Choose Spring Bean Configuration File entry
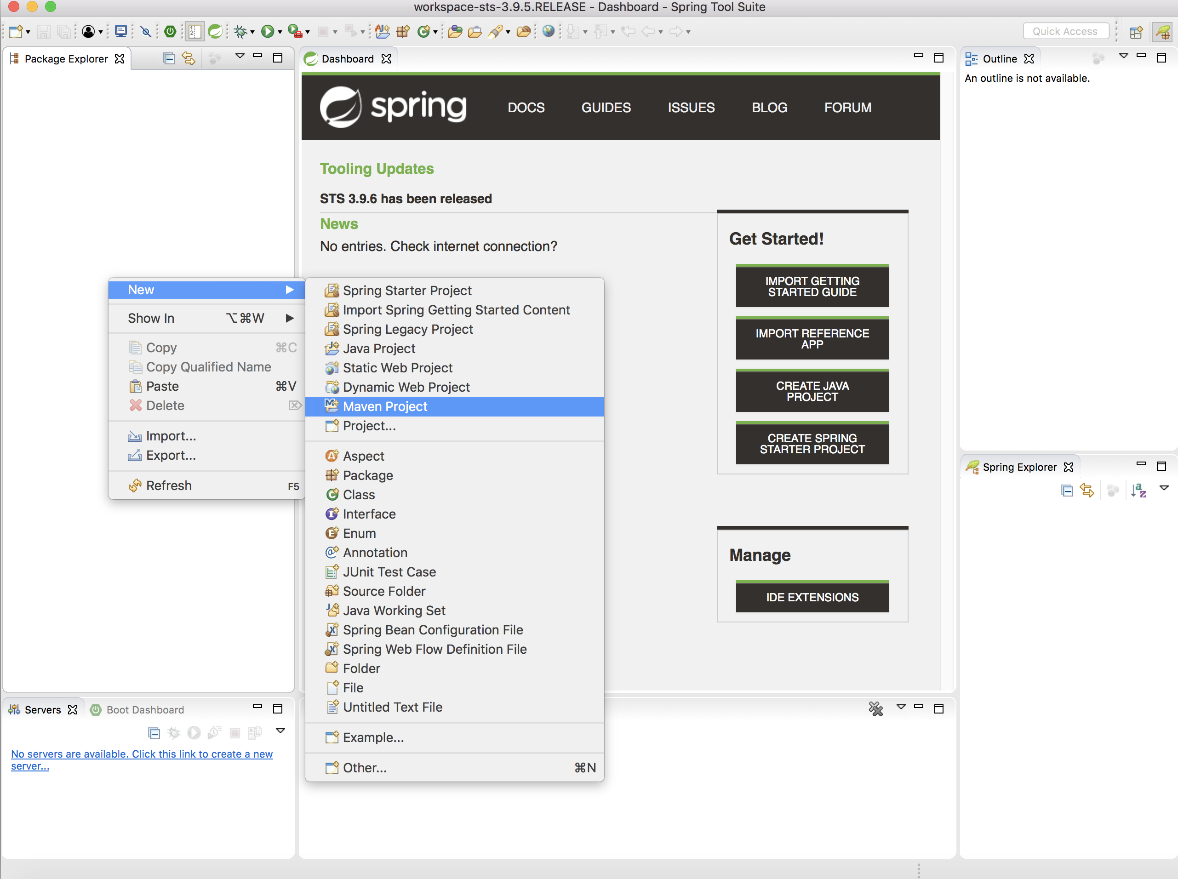This screenshot has height=879, width=1178. click(x=455, y=630)
